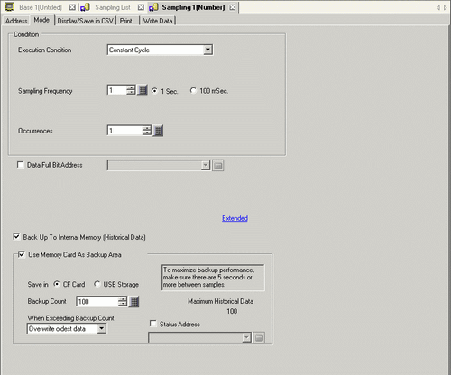Open the When Exceeding Backup Count dropdown
The height and width of the screenshot is (375, 451).
tap(102, 328)
